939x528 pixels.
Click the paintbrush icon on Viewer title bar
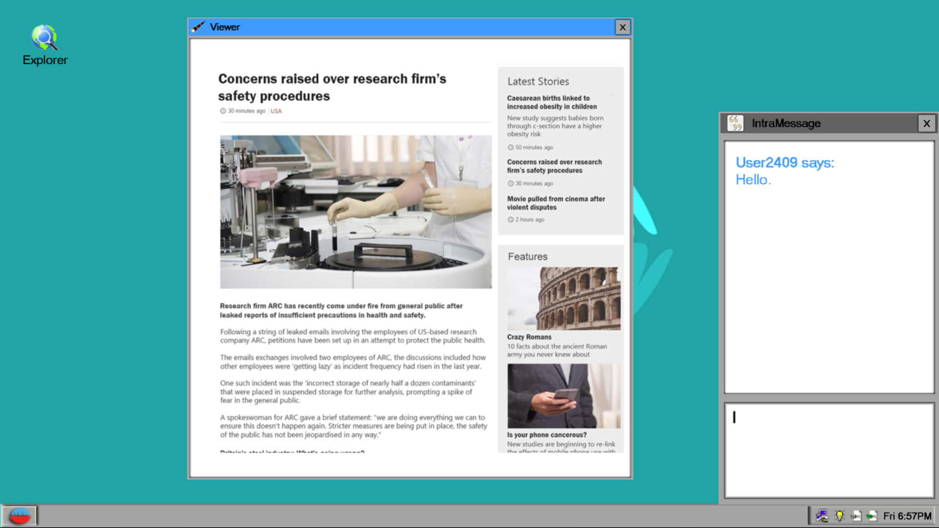198,27
